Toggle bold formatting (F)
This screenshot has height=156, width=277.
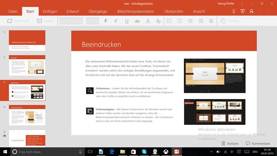(x=105, y=21)
